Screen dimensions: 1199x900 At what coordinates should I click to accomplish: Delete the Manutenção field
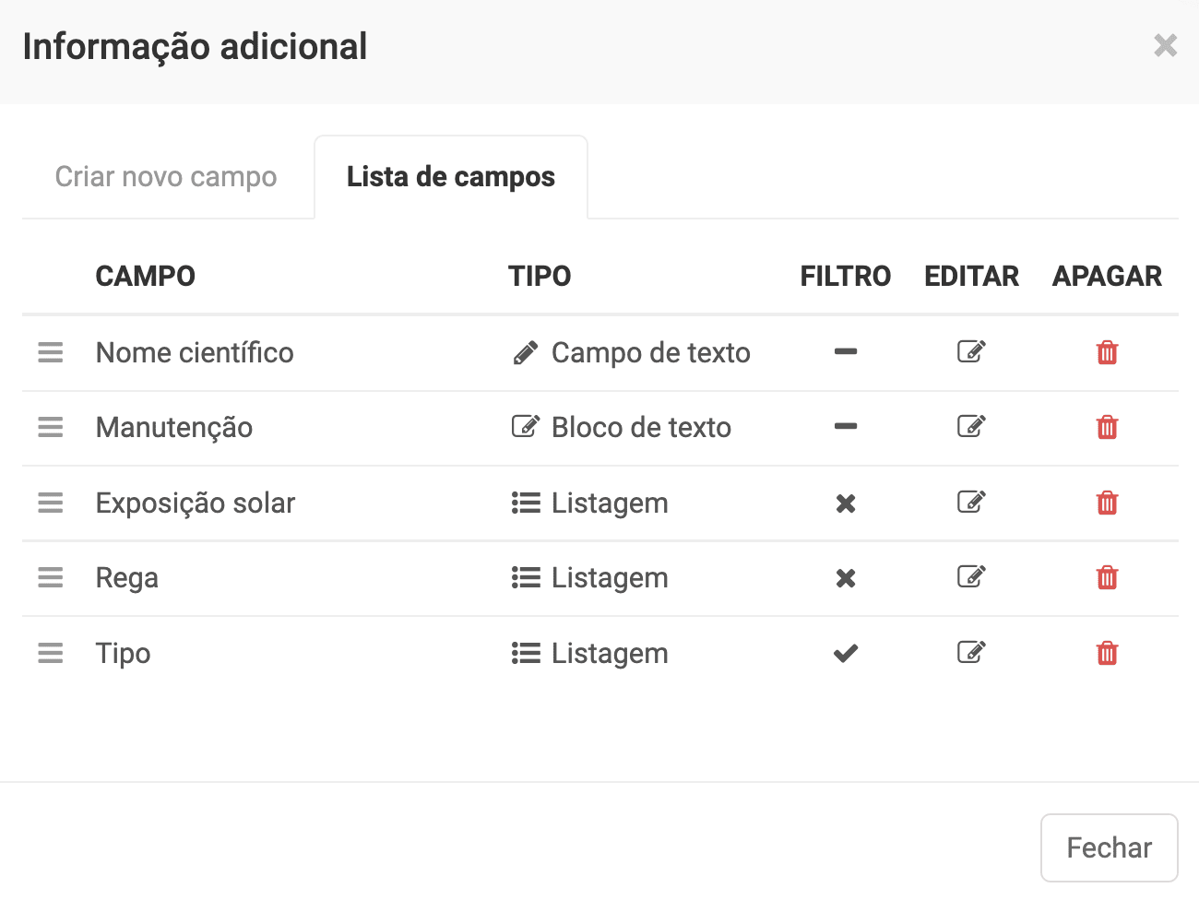pyautogui.click(x=1107, y=427)
